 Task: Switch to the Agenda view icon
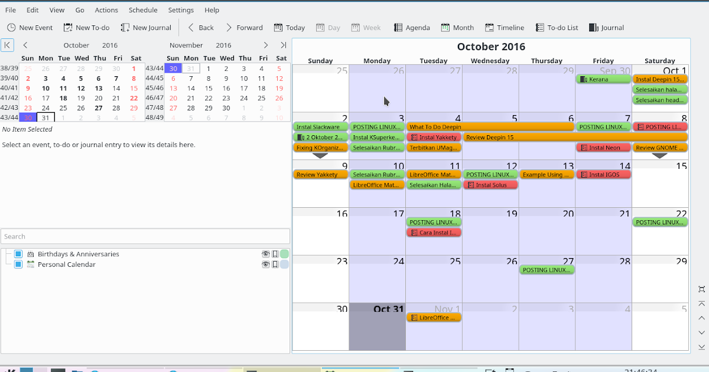click(x=412, y=27)
